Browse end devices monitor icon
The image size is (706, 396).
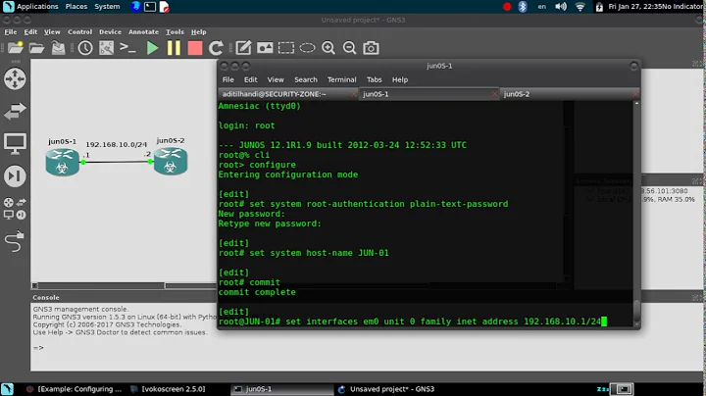coord(15,144)
